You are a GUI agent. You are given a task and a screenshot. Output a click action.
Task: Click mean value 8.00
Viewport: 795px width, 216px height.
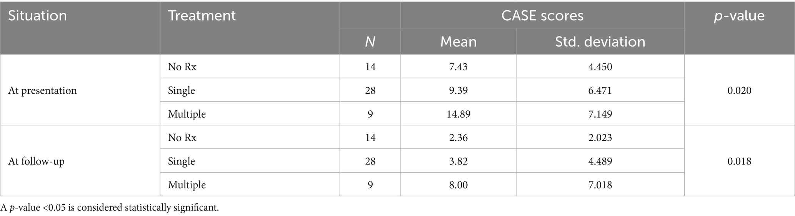pyautogui.click(x=458, y=185)
